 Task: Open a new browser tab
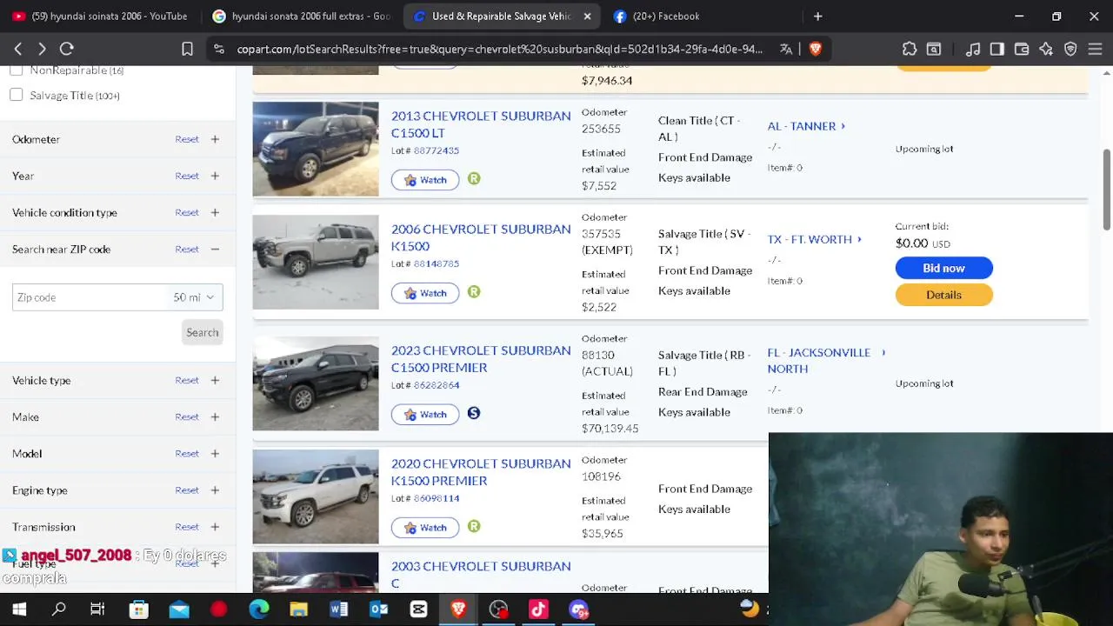(817, 16)
